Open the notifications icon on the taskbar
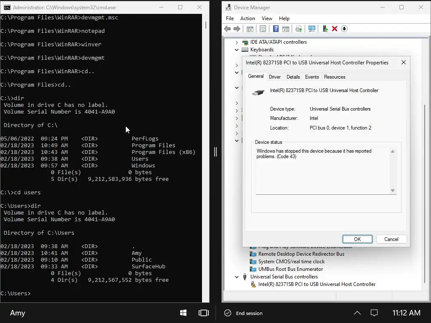This screenshot has width=431, height=323. click(x=374, y=313)
